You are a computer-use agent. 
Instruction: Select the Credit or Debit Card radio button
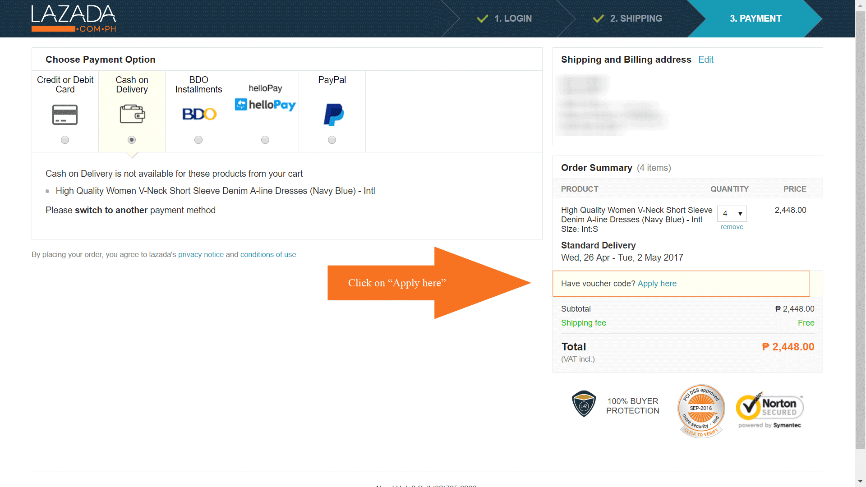tap(65, 140)
